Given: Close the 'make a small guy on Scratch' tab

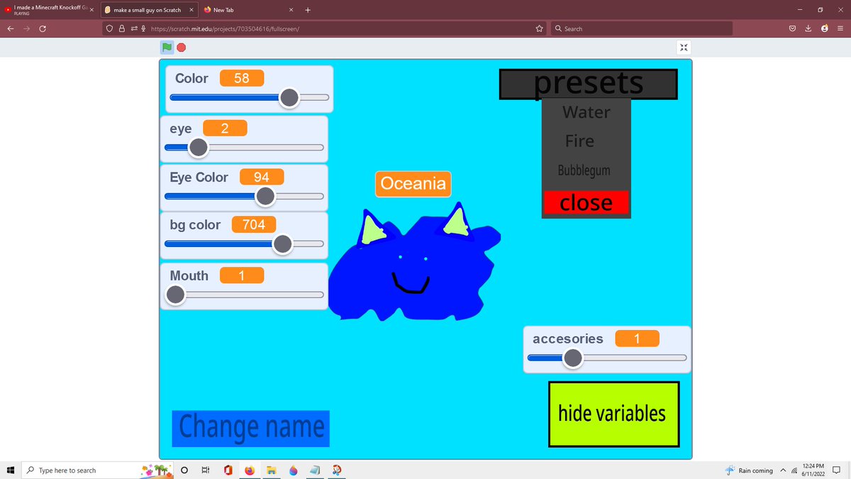Looking at the screenshot, I should point(191,10).
